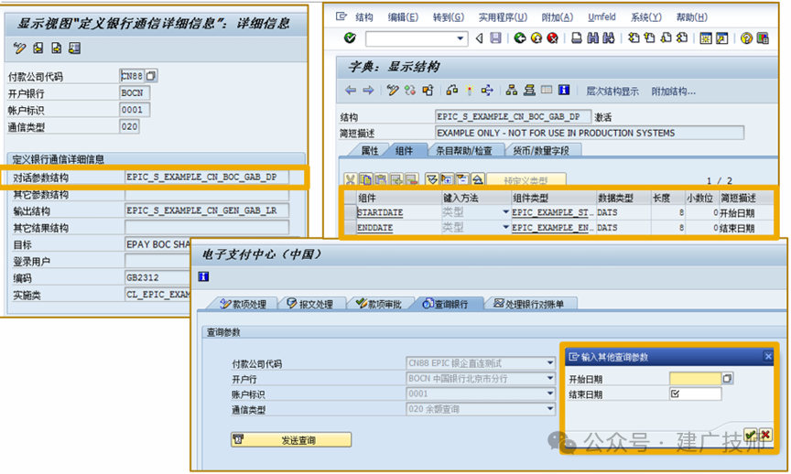
Task: Click the Last Page icon
Action: 682,38
